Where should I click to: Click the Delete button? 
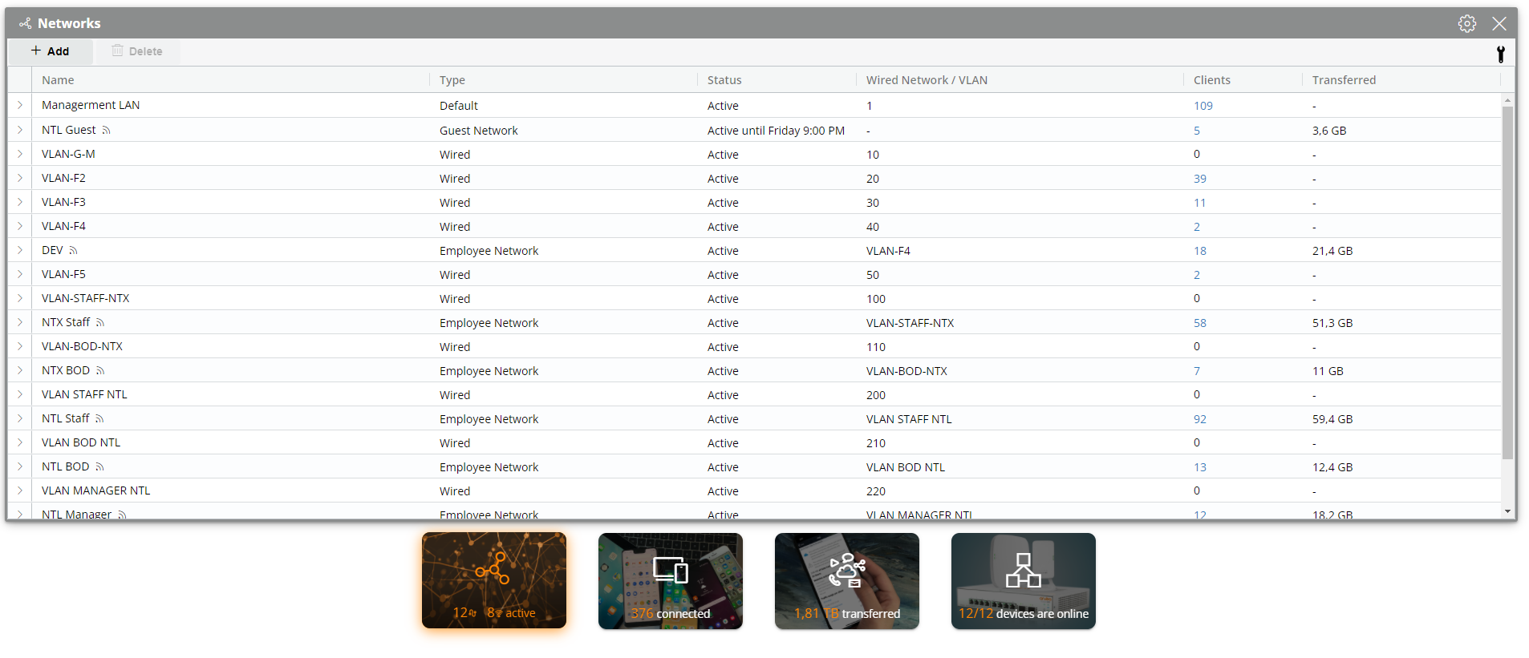pyautogui.click(x=137, y=51)
